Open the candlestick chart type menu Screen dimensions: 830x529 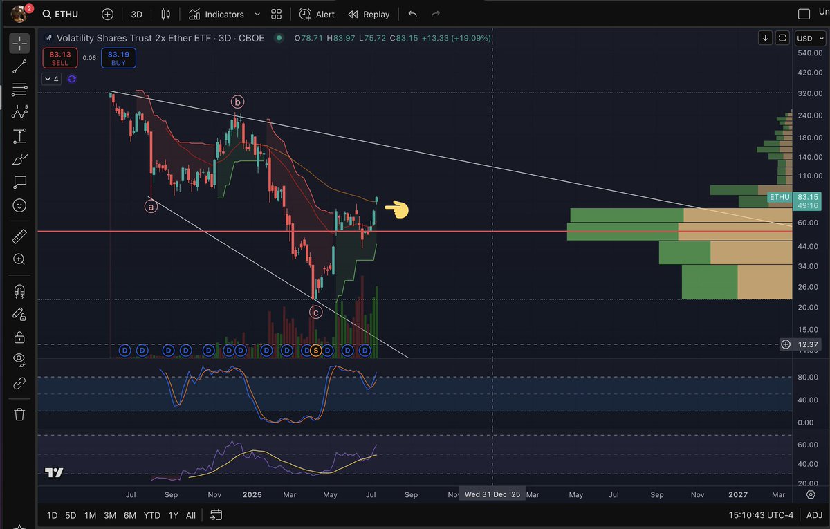(x=165, y=14)
